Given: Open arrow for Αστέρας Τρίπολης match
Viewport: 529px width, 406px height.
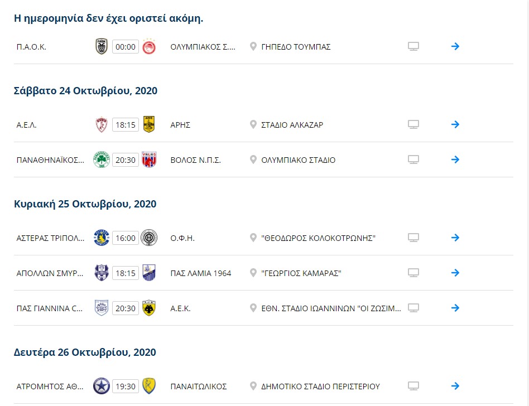Looking at the screenshot, I should (x=455, y=238).
